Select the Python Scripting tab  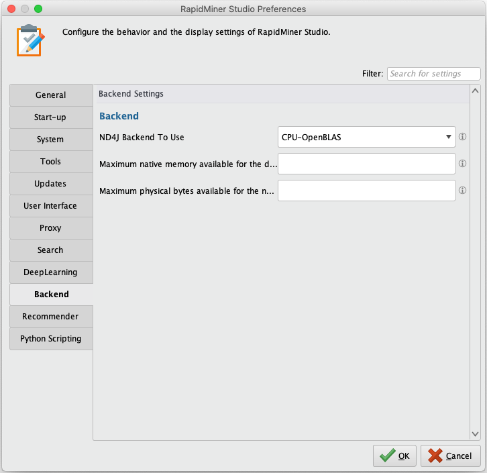[51, 339]
